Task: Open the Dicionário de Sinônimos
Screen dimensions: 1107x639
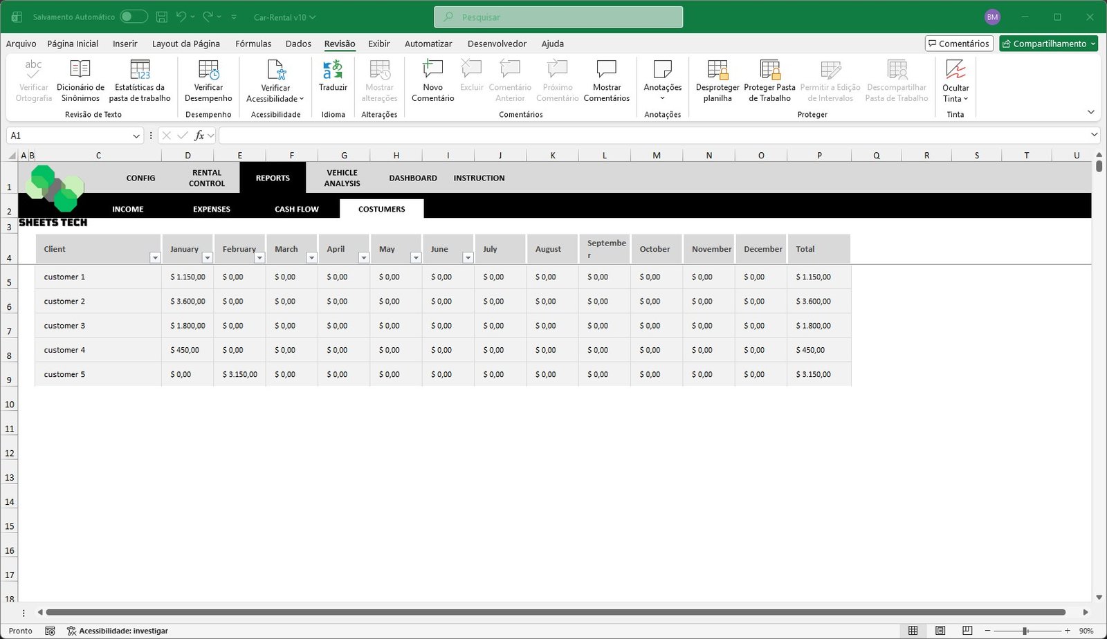Action: point(80,80)
